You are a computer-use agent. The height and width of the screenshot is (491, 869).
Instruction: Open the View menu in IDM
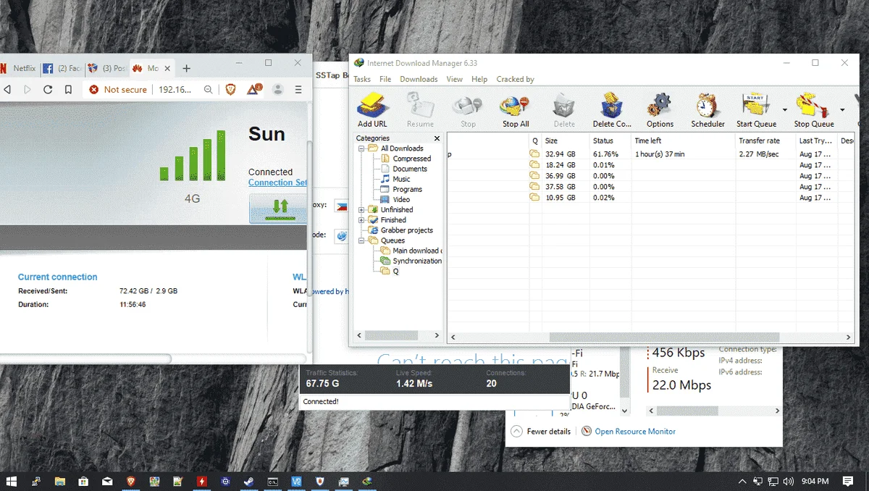pyautogui.click(x=454, y=79)
